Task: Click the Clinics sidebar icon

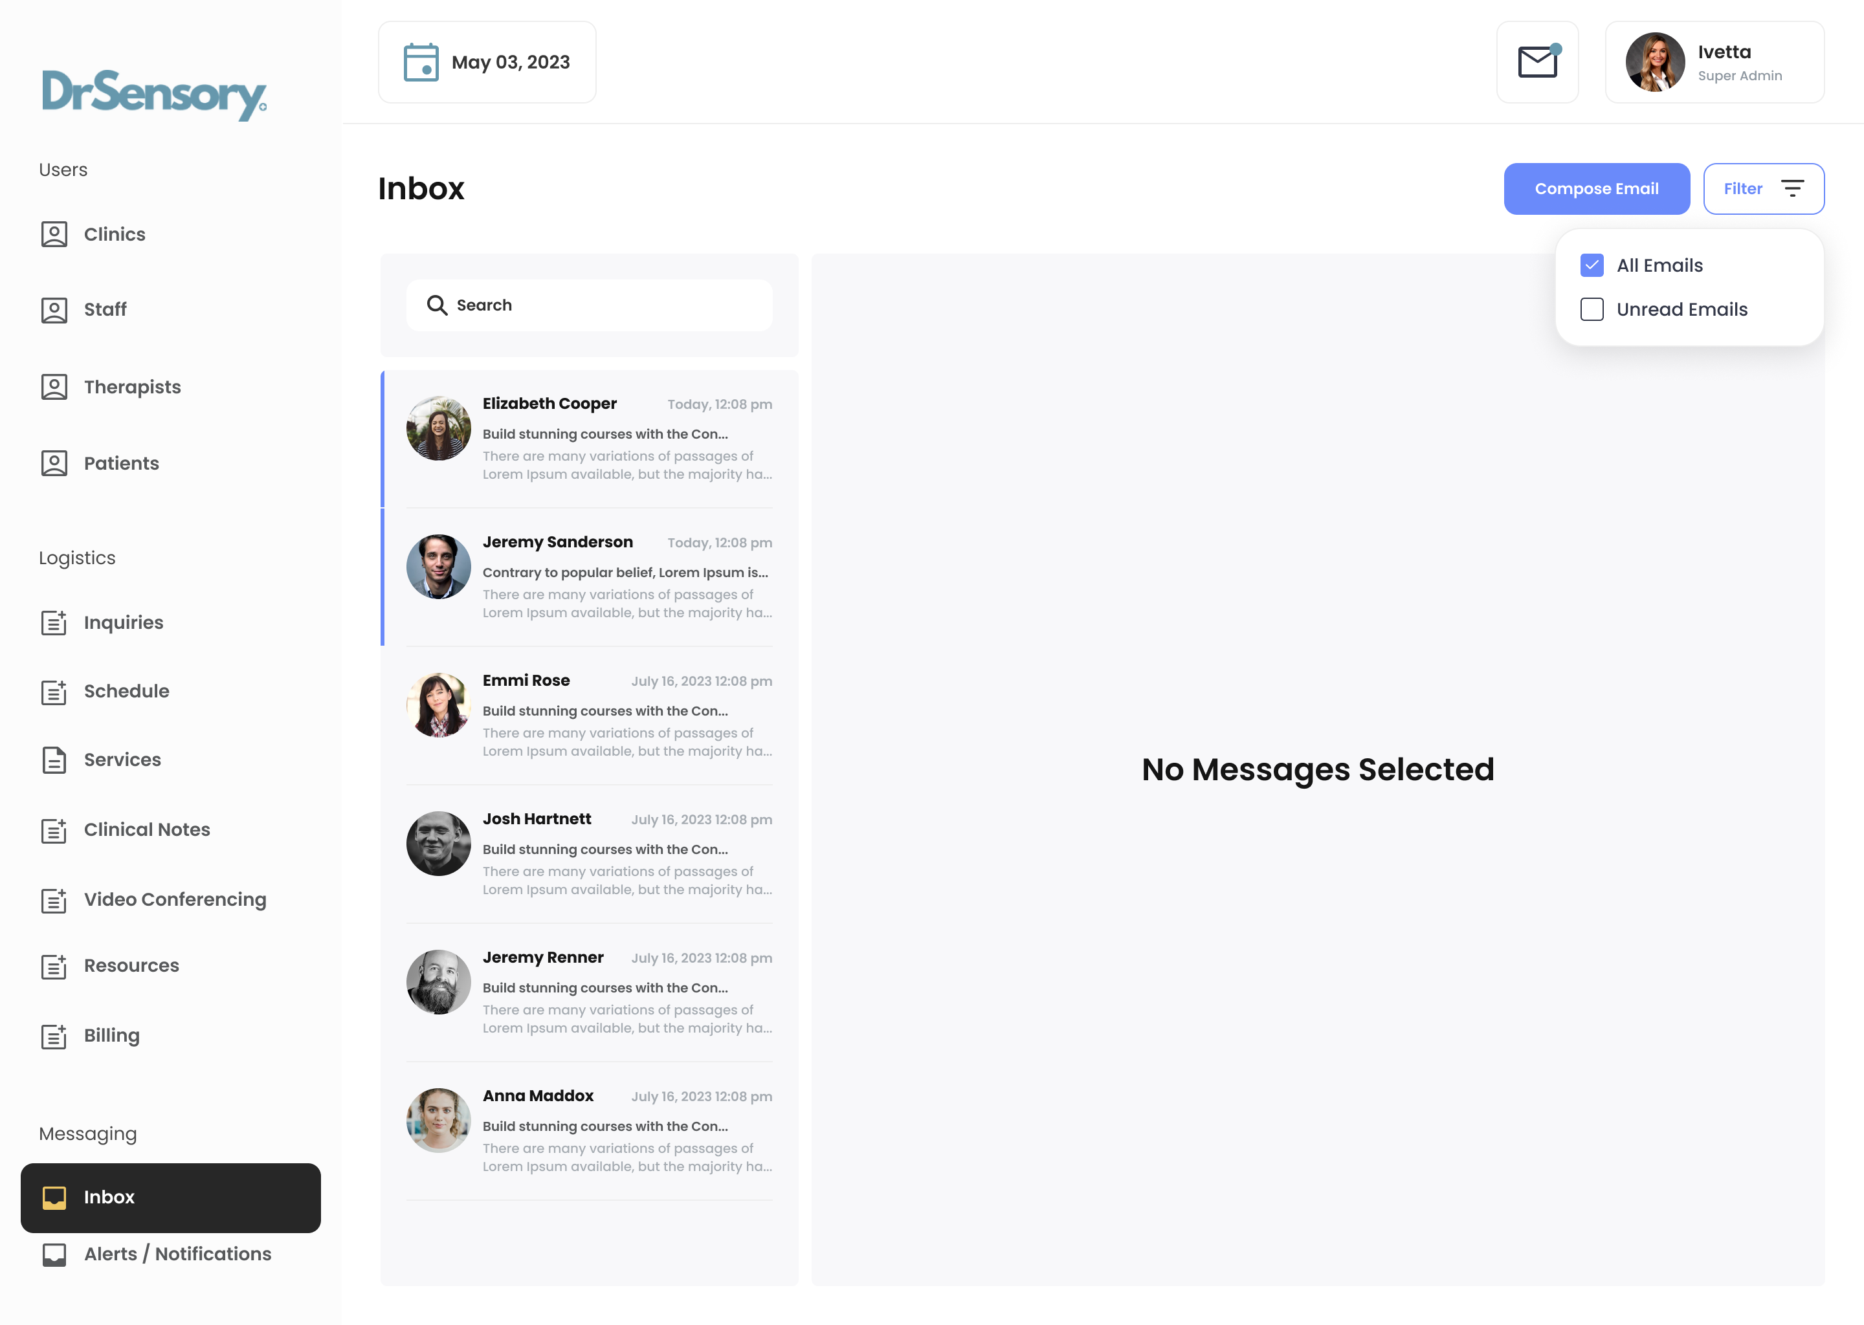Action: 54,234
